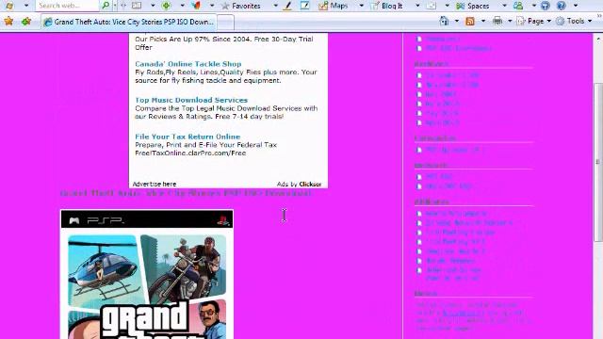The image size is (603, 339).
Task: Click the green plus icon in the toolbar
Action: click(166, 6)
